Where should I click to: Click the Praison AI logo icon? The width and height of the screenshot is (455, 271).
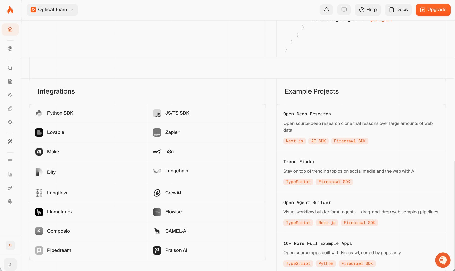[x=157, y=250]
